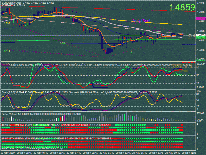Click the 2.016 Fibonacci label
The width and height of the screenshot is (206, 155).
coord(62,43)
